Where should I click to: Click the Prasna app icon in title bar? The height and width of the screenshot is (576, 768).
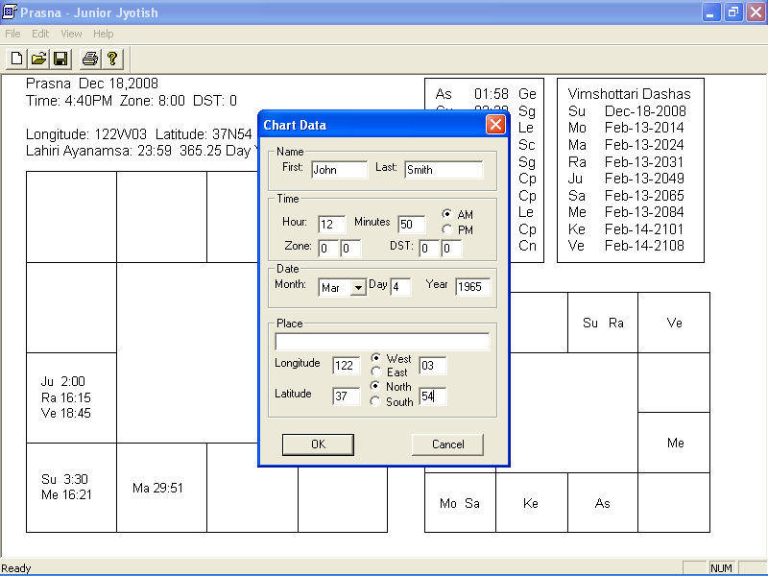pyautogui.click(x=10, y=12)
